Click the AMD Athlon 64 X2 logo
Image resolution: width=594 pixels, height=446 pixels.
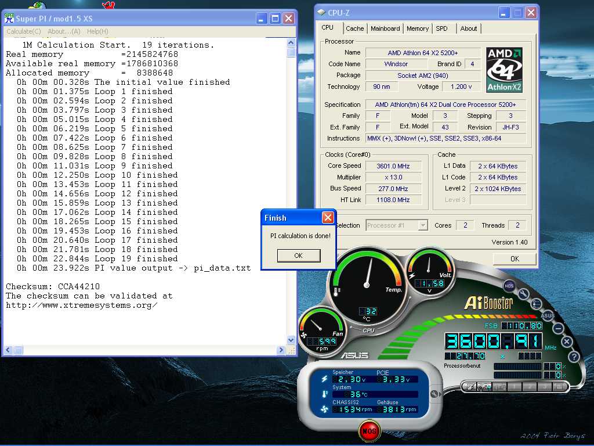(504, 70)
